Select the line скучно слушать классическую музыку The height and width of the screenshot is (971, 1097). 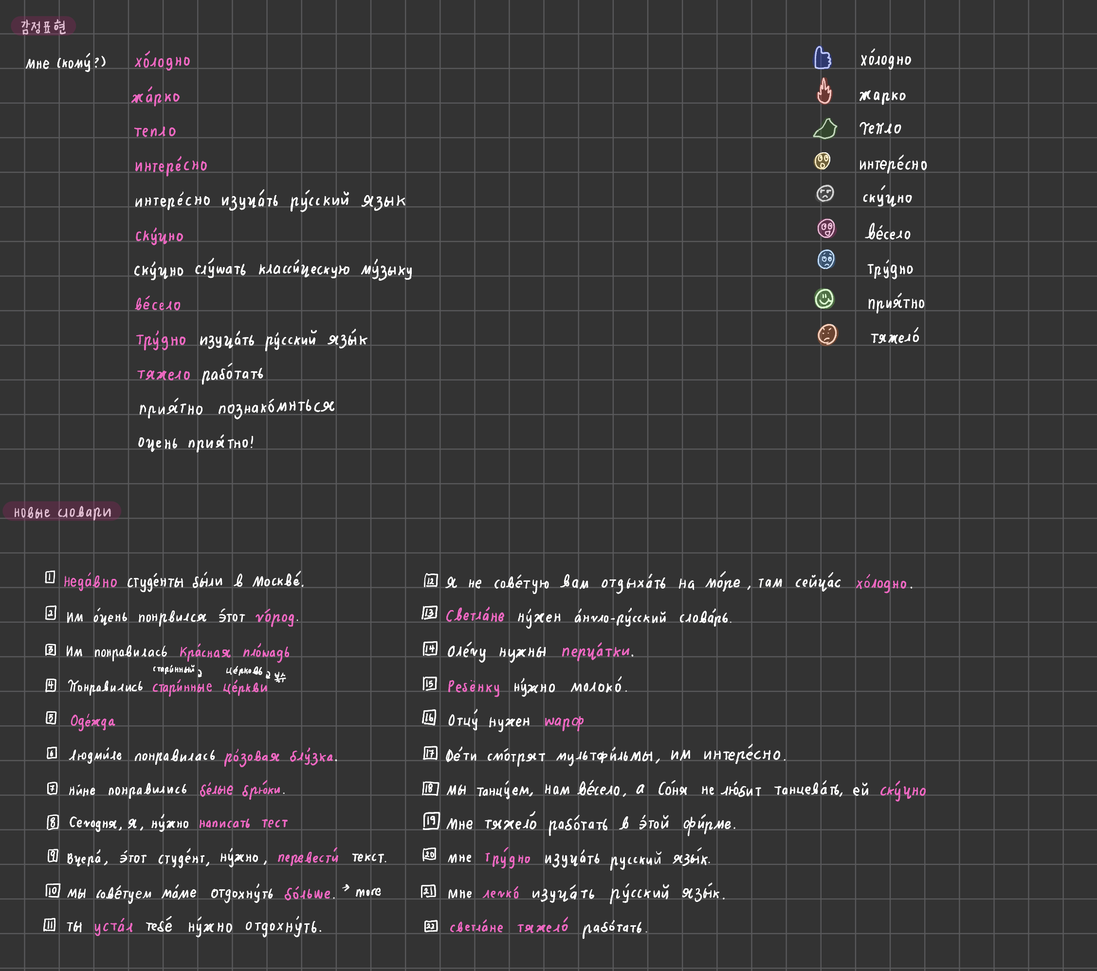pyautogui.click(x=273, y=270)
